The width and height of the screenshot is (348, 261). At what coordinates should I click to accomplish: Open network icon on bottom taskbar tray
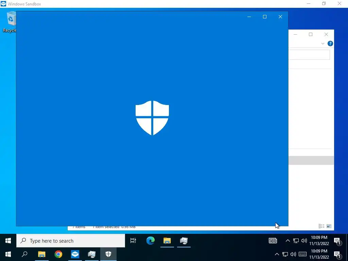click(x=285, y=254)
